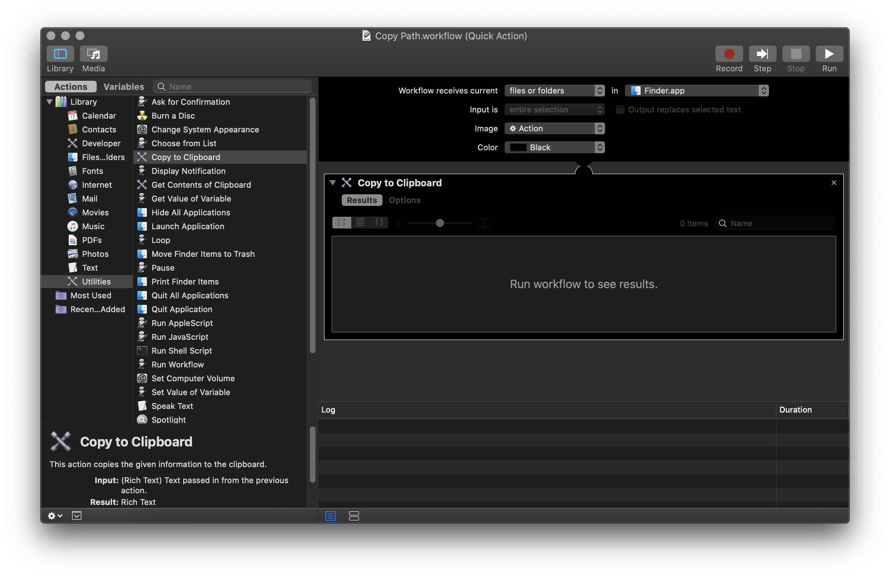Switch to the Variables tab
Viewport: 890px width, 577px height.
coord(124,87)
